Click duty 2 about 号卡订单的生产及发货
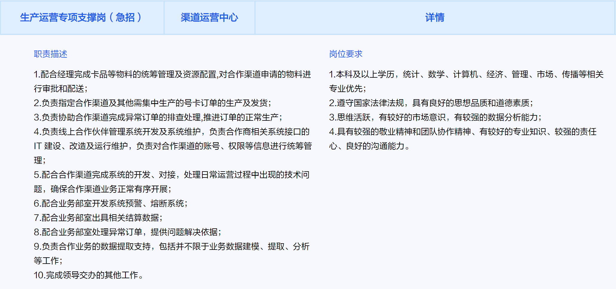 coord(153,103)
